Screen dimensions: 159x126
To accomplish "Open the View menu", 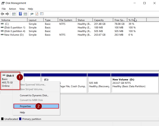I will pos(22,9).
